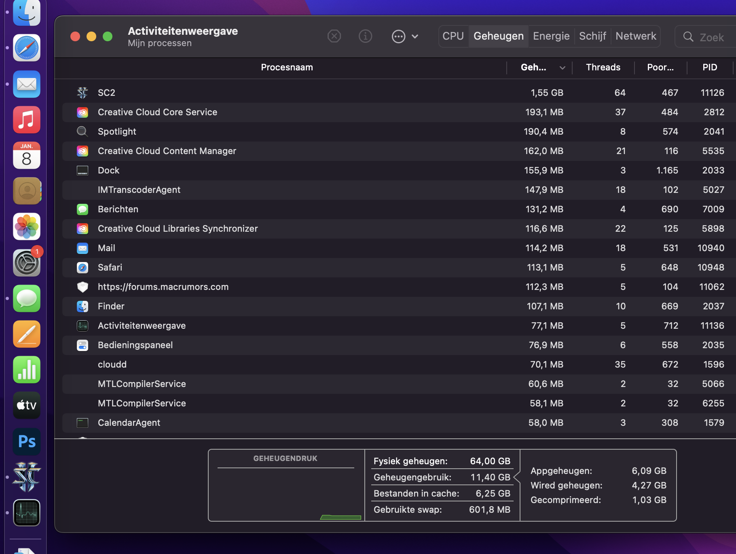Select the Berichten process icon
This screenshot has height=554, width=736.
click(x=82, y=209)
